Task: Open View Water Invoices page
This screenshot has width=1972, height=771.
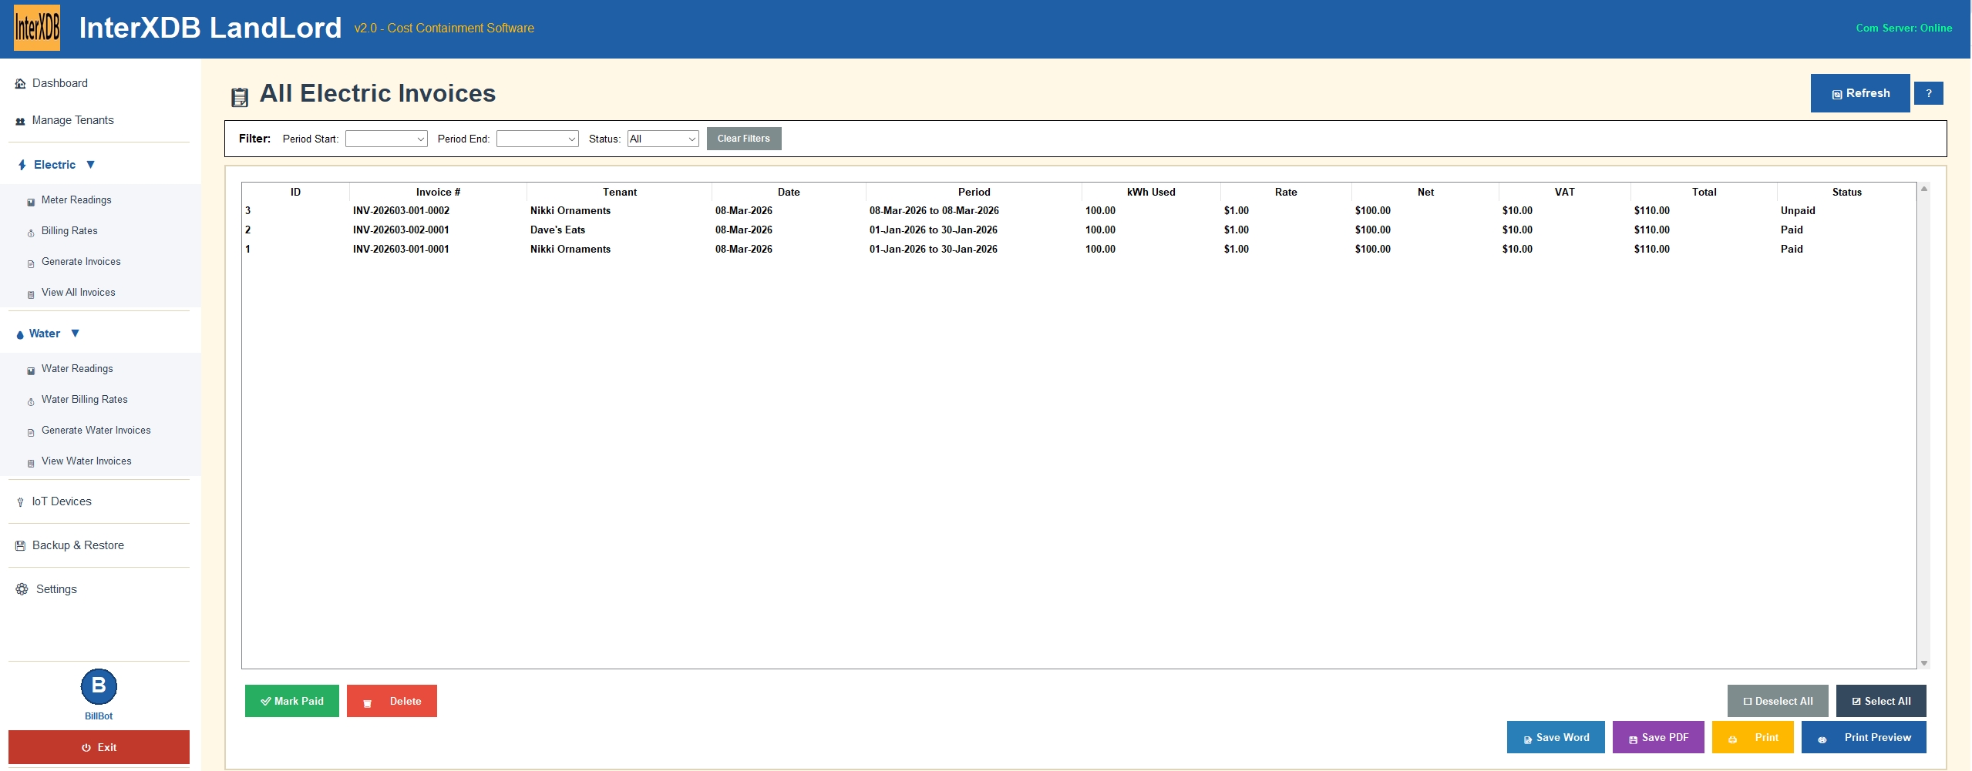Action: click(86, 461)
